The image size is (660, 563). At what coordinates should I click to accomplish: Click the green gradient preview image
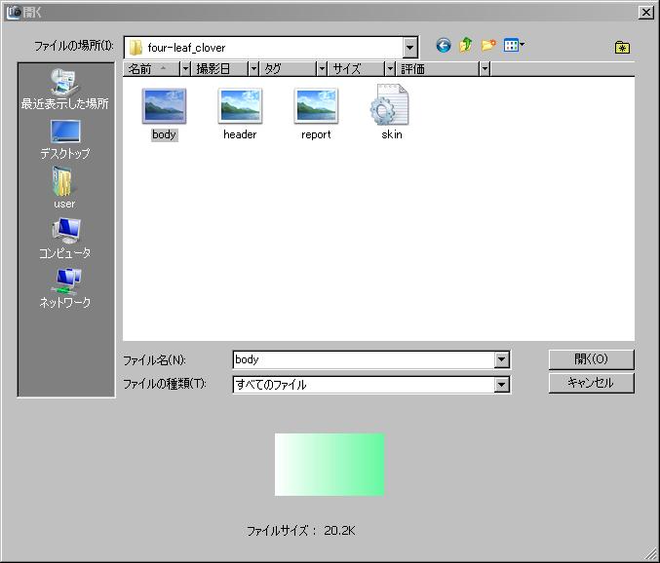click(x=330, y=465)
